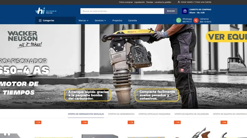The height and width of the screenshot is (138, 247).
Task: Click Localiza tu pedido link
Action: tap(163, 2)
